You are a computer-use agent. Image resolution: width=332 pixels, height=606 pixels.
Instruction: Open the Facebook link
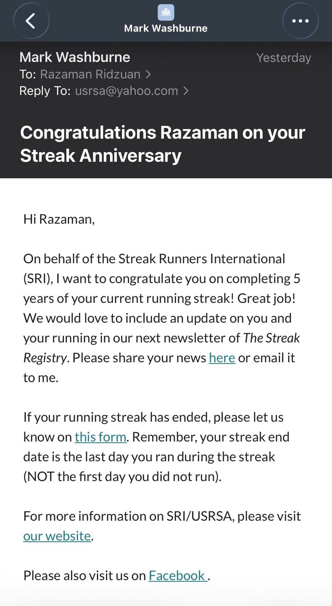177,575
